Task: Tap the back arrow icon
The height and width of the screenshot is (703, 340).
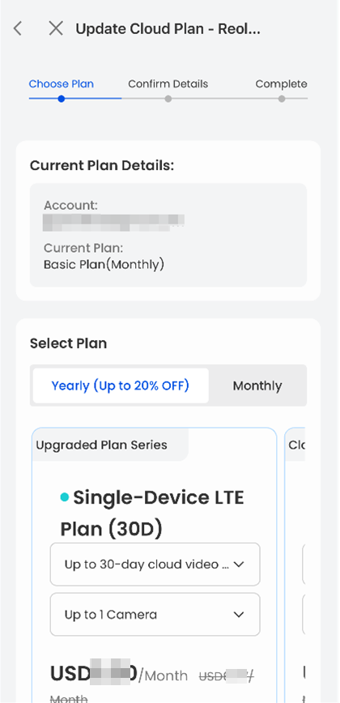Action: point(18,28)
